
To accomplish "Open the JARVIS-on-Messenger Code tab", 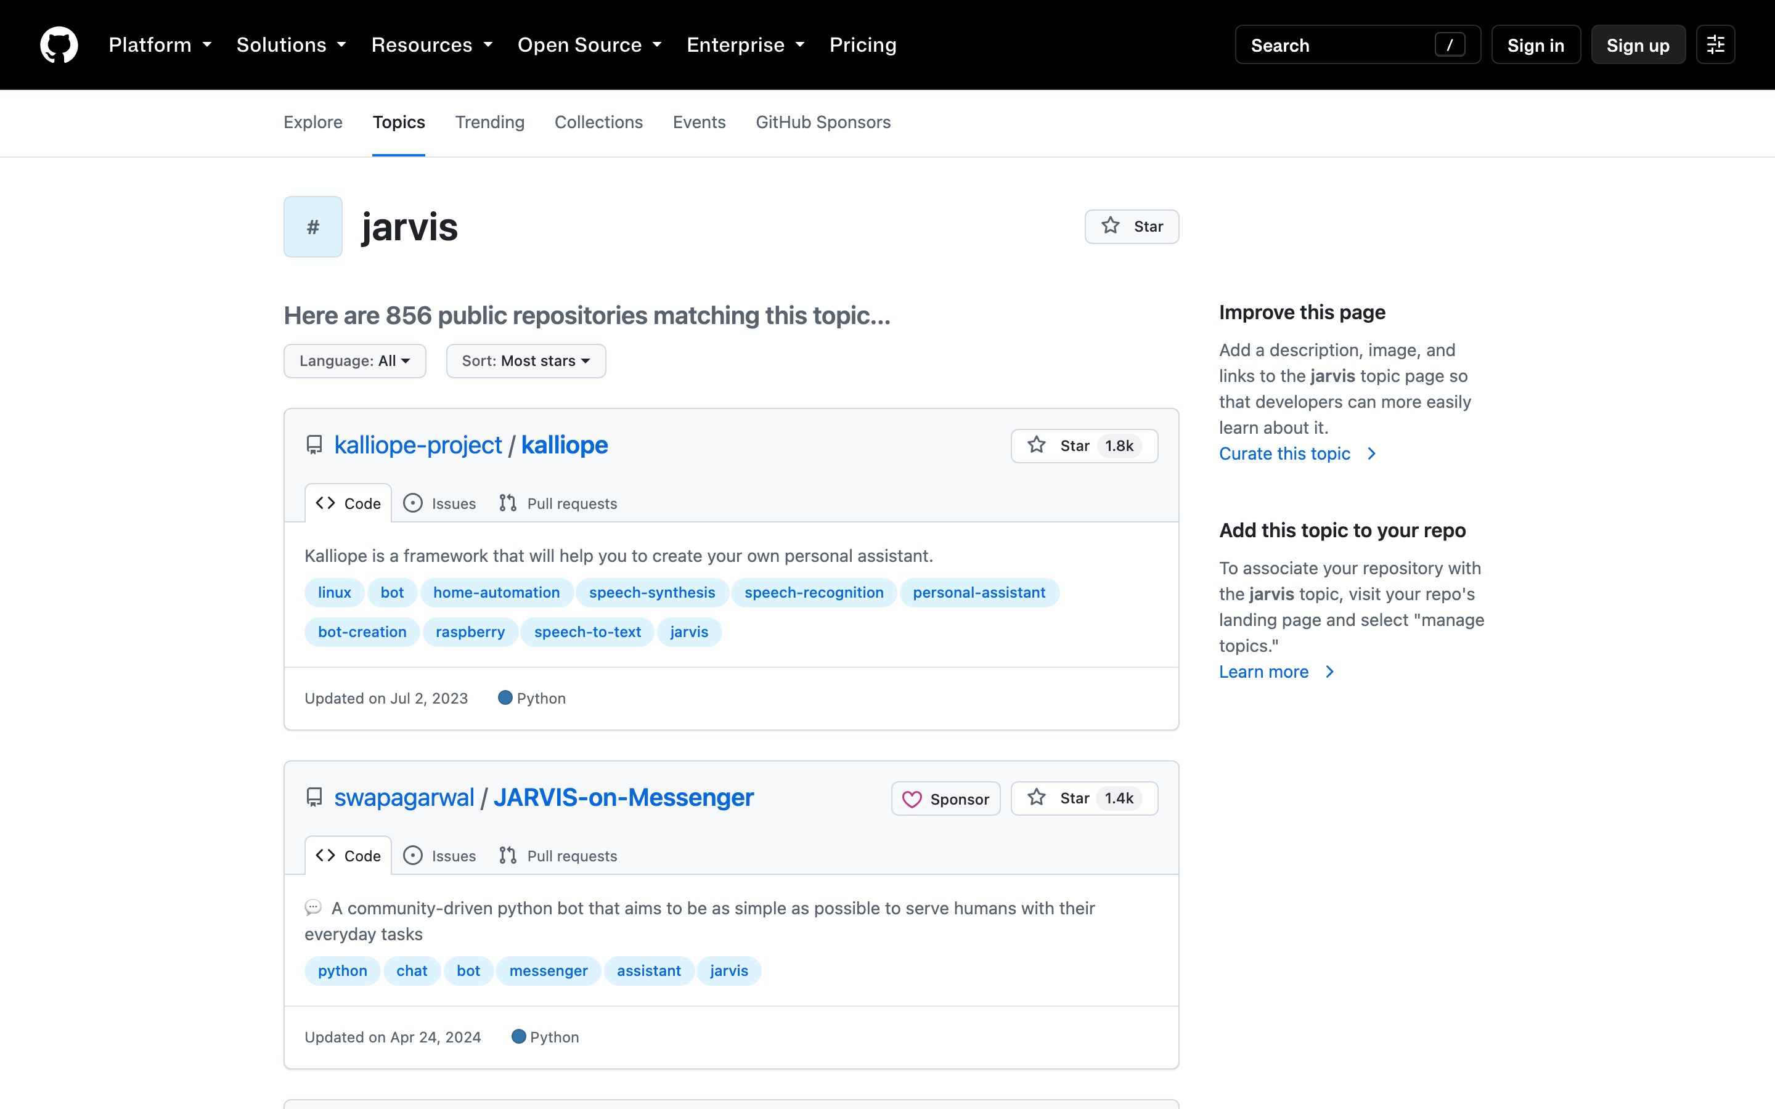I will [348, 855].
